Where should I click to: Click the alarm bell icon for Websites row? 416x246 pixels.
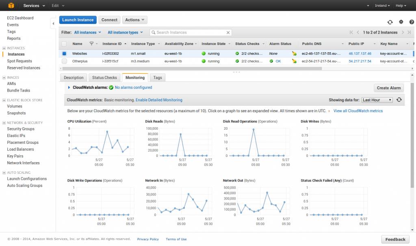[294, 53]
